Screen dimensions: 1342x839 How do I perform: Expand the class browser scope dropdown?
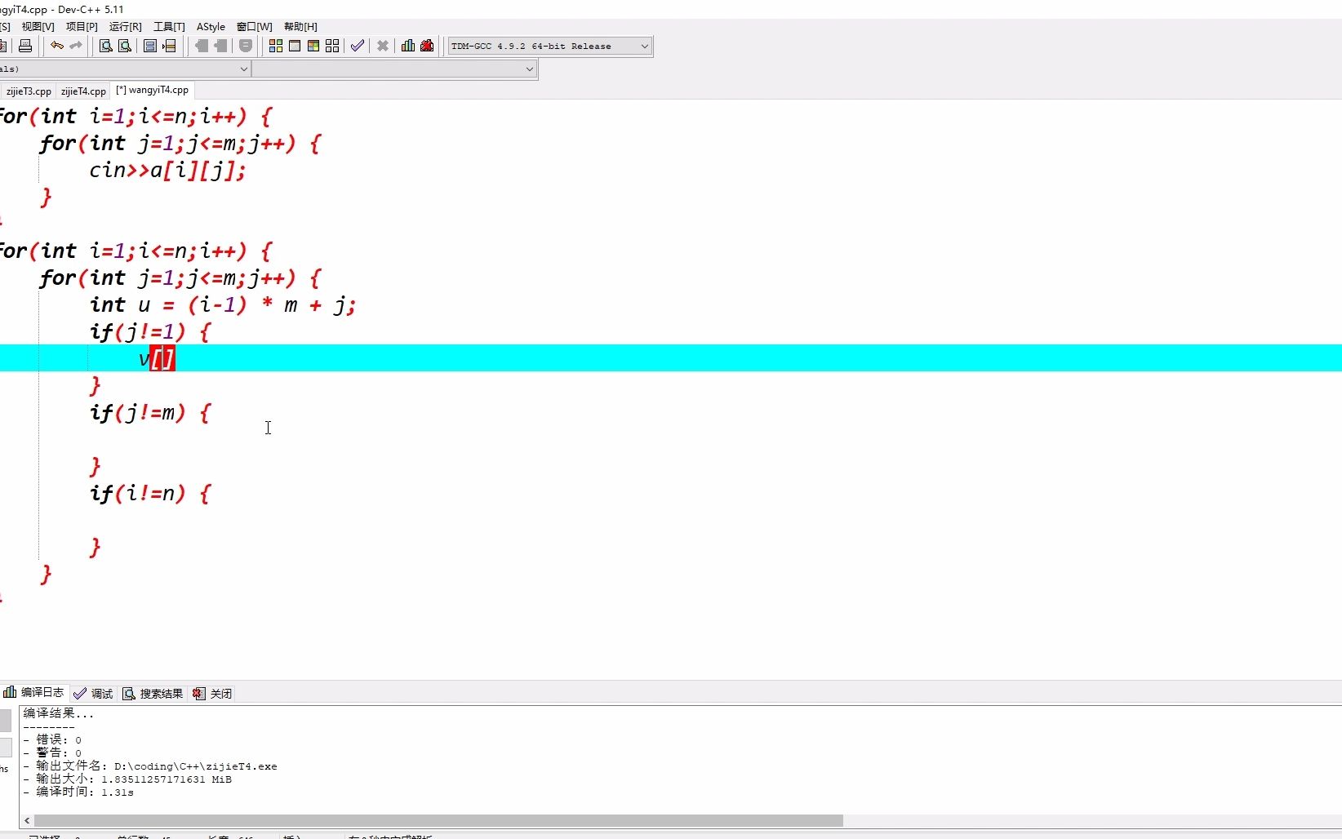[x=243, y=69]
